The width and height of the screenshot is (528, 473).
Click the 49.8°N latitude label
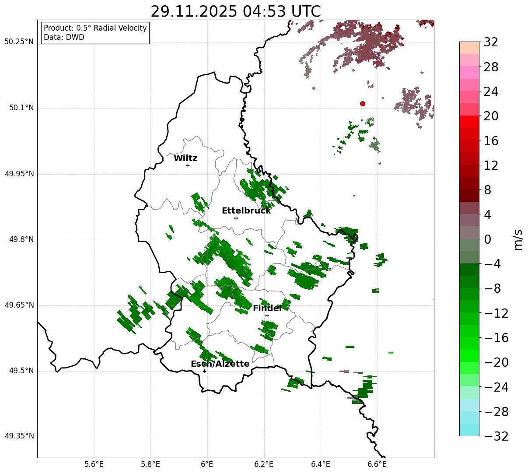pyautogui.click(x=21, y=239)
